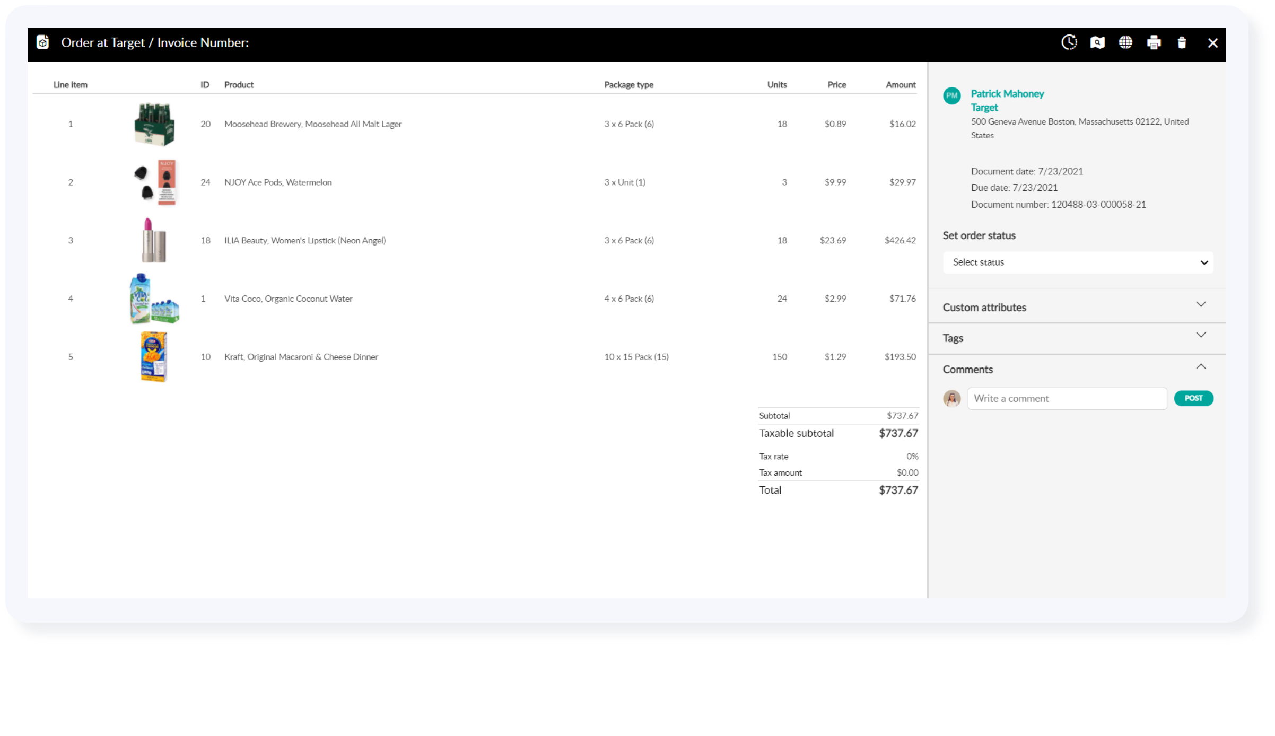Click the Order at Target title
The height and width of the screenshot is (736, 1275).
pos(155,42)
